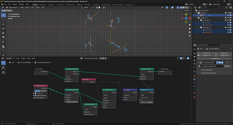233x125 pixels.
Task: Collapse Collection 2 in the outliner
Action: (196, 18)
